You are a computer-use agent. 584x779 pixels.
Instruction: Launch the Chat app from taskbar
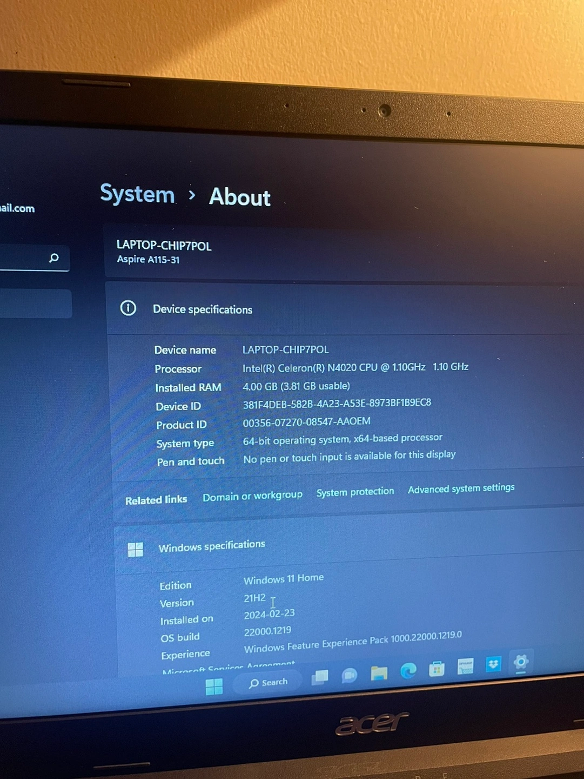350,675
